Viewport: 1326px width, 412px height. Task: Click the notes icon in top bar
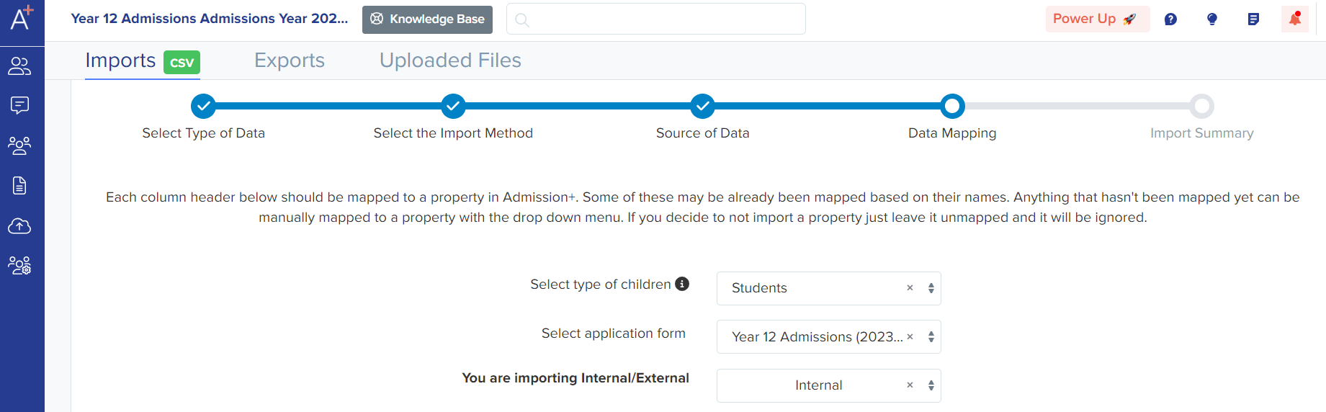coord(1253,19)
